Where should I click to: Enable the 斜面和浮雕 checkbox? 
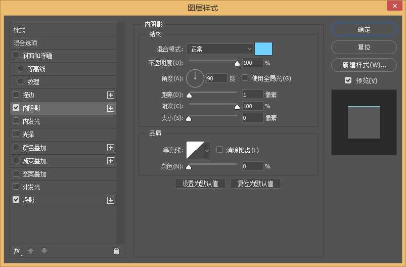pos(16,56)
